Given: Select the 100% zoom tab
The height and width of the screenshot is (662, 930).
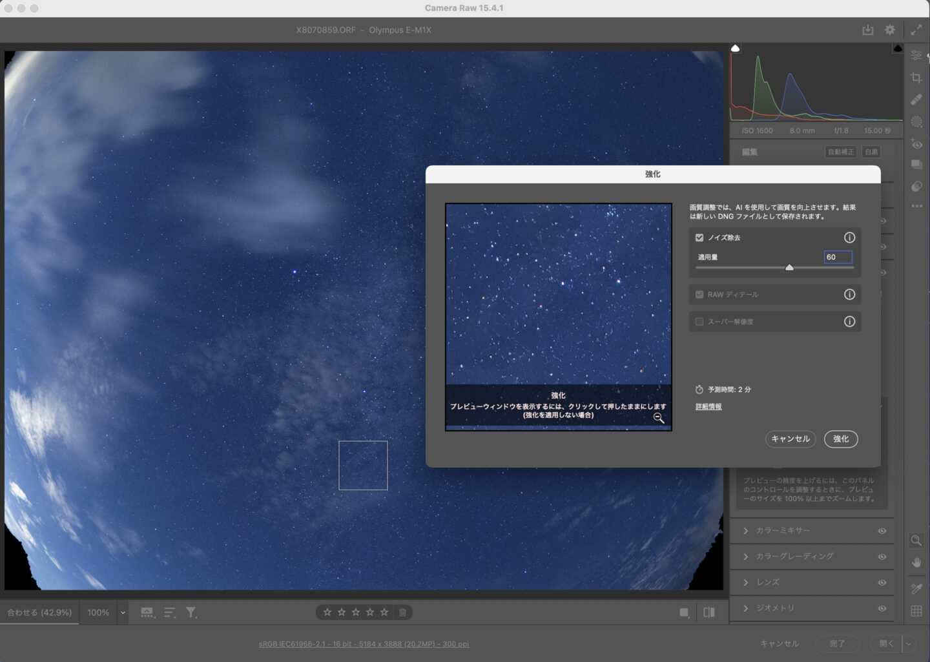Looking at the screenshot, I should (98, 612).
